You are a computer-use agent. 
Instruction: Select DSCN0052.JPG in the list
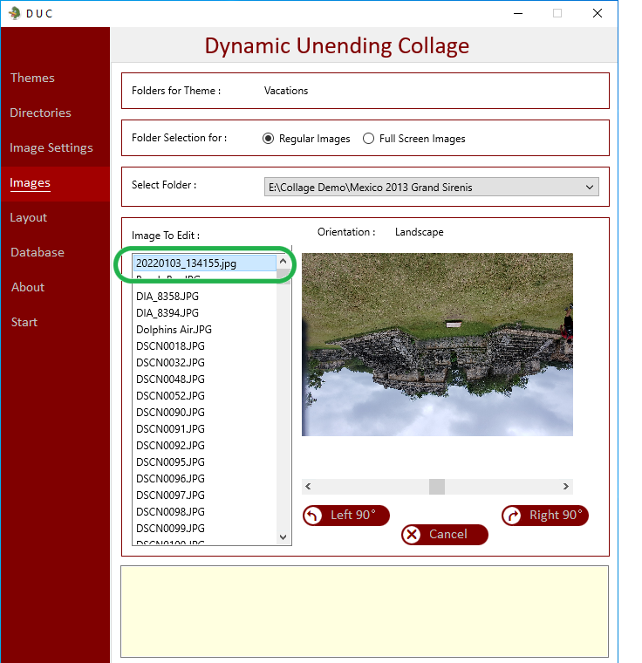tap(170, 396)
